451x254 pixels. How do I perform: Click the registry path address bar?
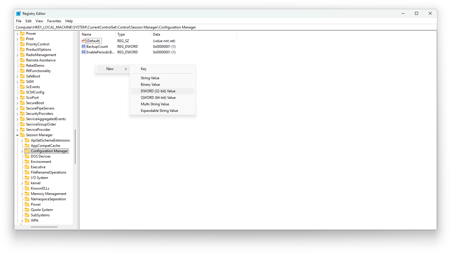[x=226, y=27]
